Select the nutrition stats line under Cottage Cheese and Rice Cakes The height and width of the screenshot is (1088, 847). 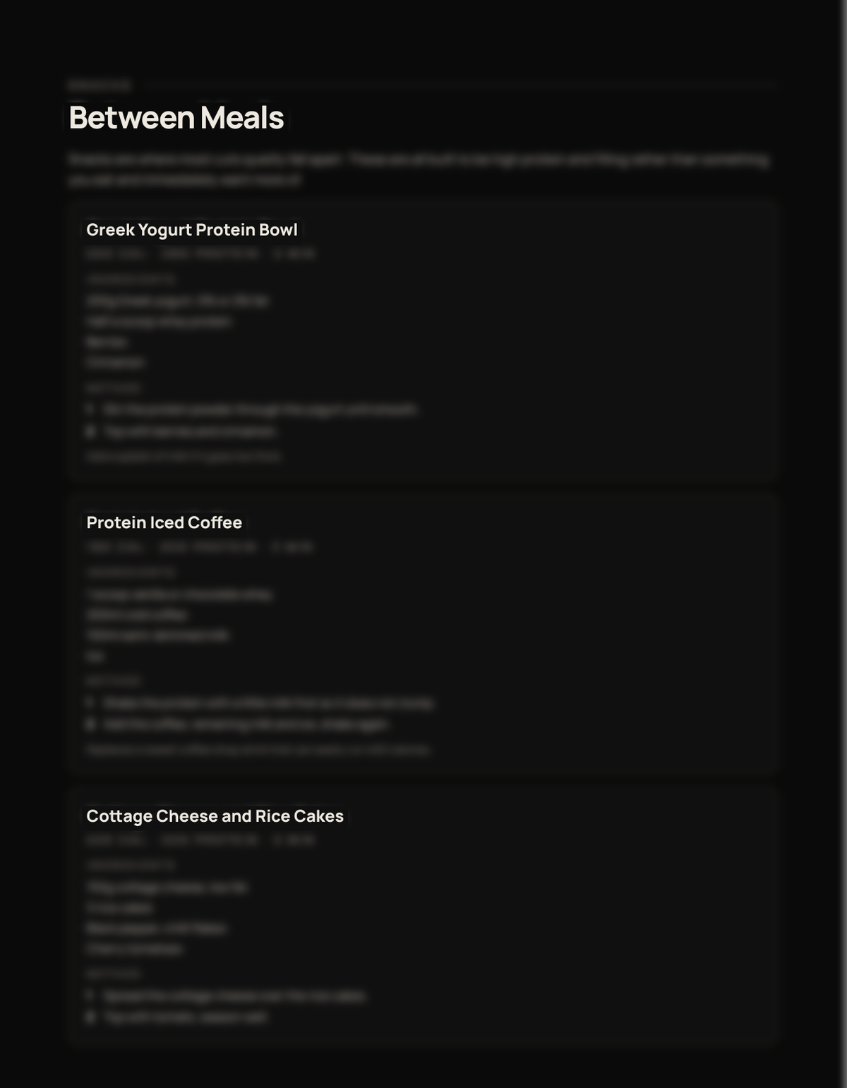[x=200, y=840]
